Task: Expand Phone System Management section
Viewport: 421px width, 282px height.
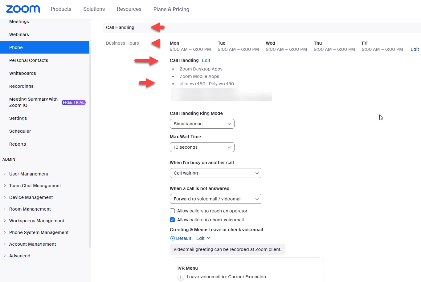Action: tap(39, 232)
